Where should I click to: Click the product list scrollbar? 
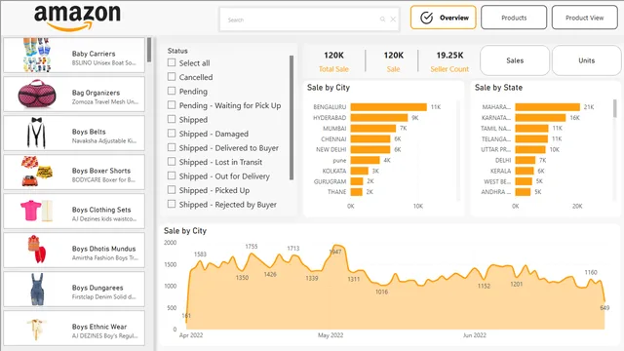(x=149, y=50)
